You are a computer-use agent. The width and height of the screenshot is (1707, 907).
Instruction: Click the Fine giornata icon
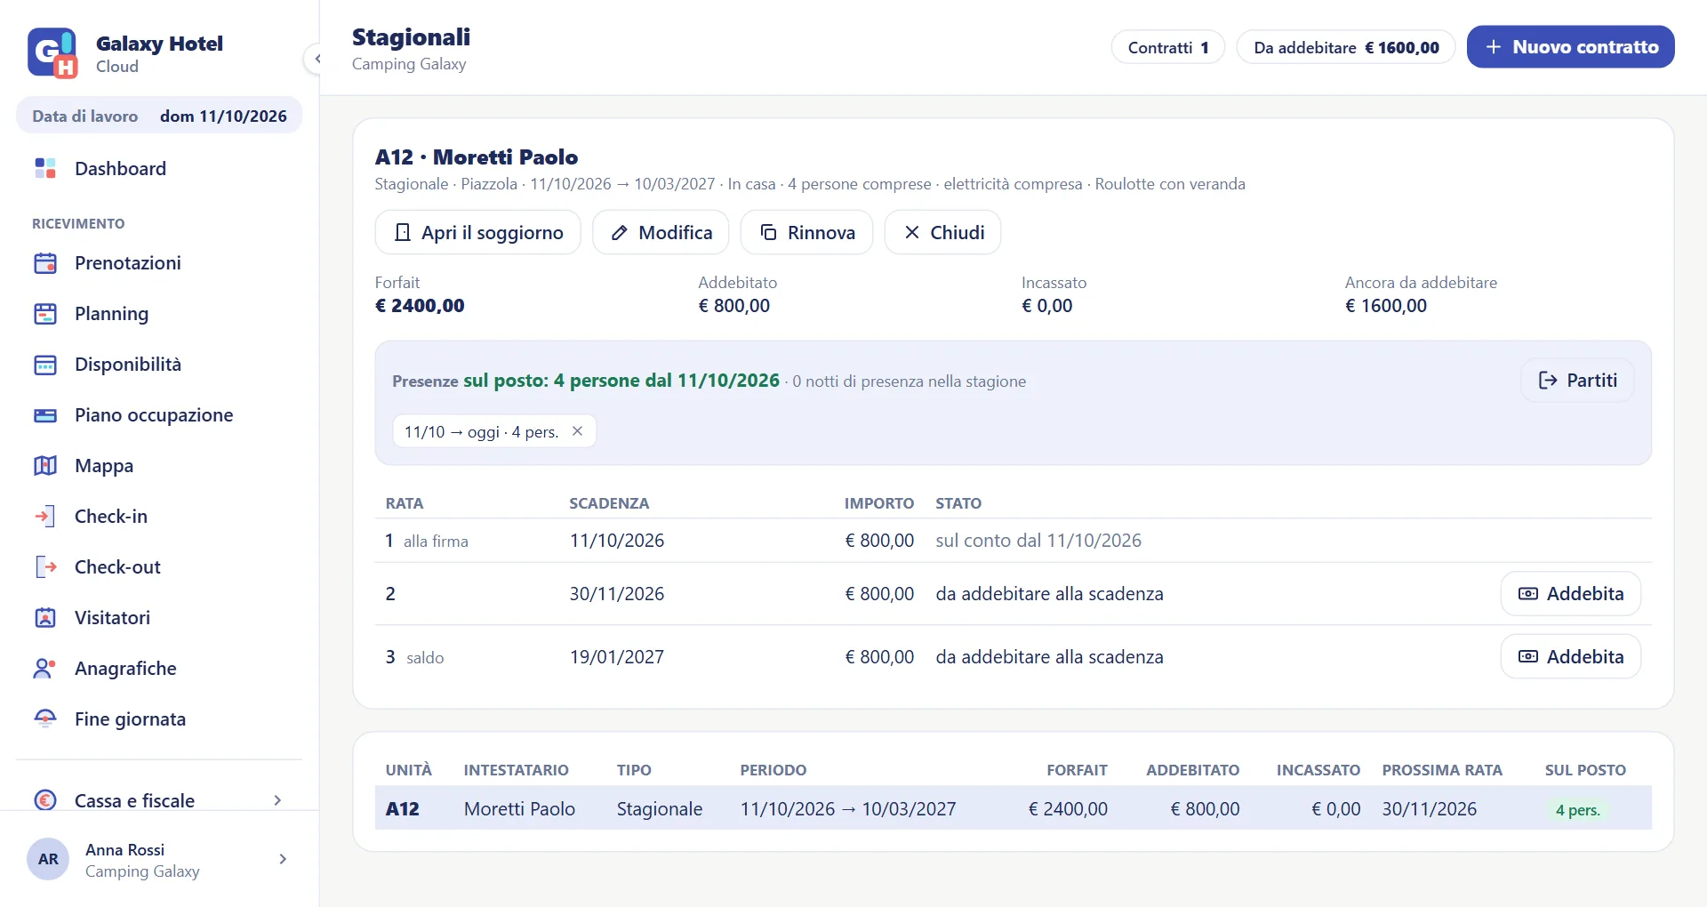(45, 719)
